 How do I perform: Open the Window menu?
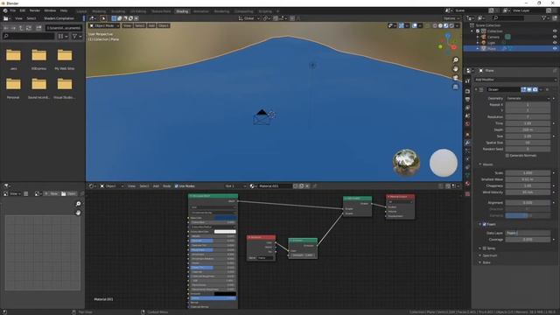pos(50,10)
